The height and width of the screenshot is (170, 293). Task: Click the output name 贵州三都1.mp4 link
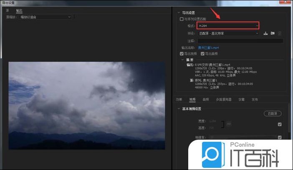point(208,48)
